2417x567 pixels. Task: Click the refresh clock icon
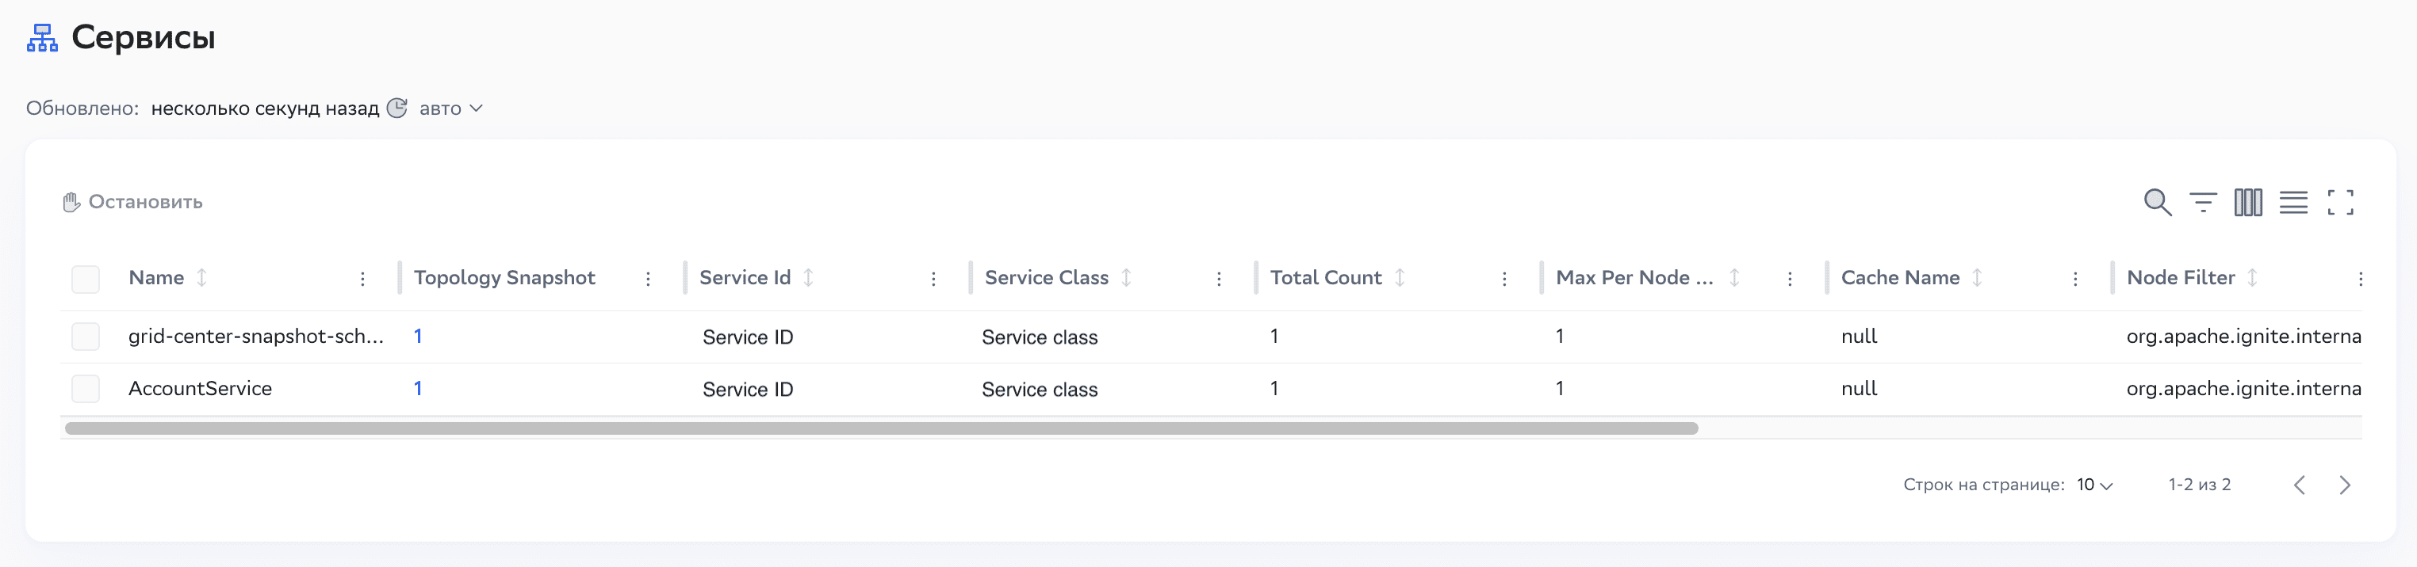pos(397,108)
